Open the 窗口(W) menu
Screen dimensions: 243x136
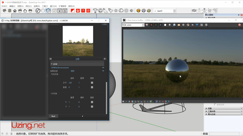click(53, 6)
